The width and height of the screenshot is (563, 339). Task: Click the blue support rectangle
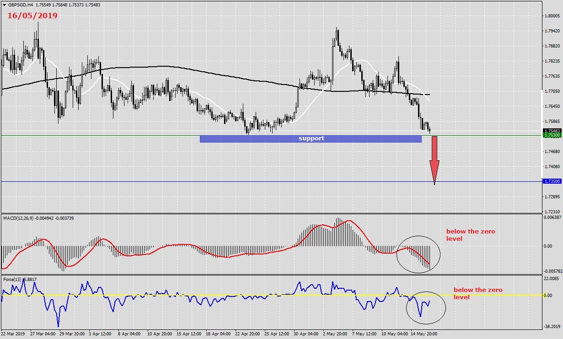point(311,138)
